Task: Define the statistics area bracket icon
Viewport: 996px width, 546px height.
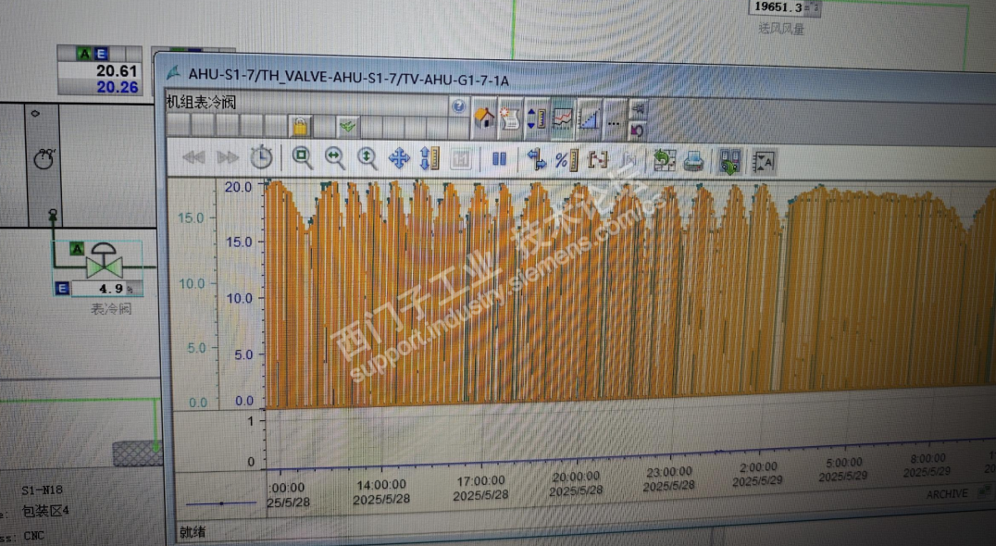Action: pyautogui.click(x=598, y=161)
